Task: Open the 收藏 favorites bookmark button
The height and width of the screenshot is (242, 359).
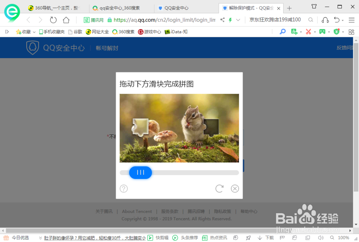Action: (23, 32)
